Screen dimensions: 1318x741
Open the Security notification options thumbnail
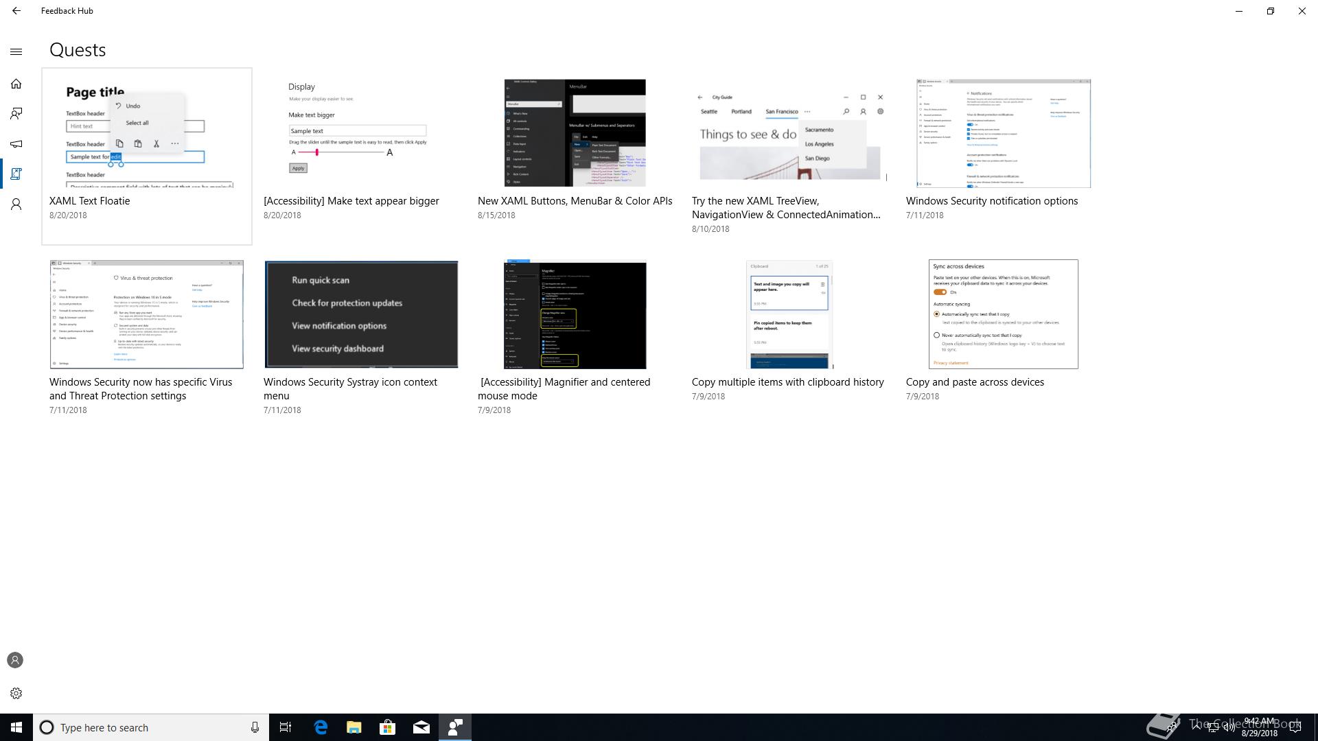coord(1004,133)
